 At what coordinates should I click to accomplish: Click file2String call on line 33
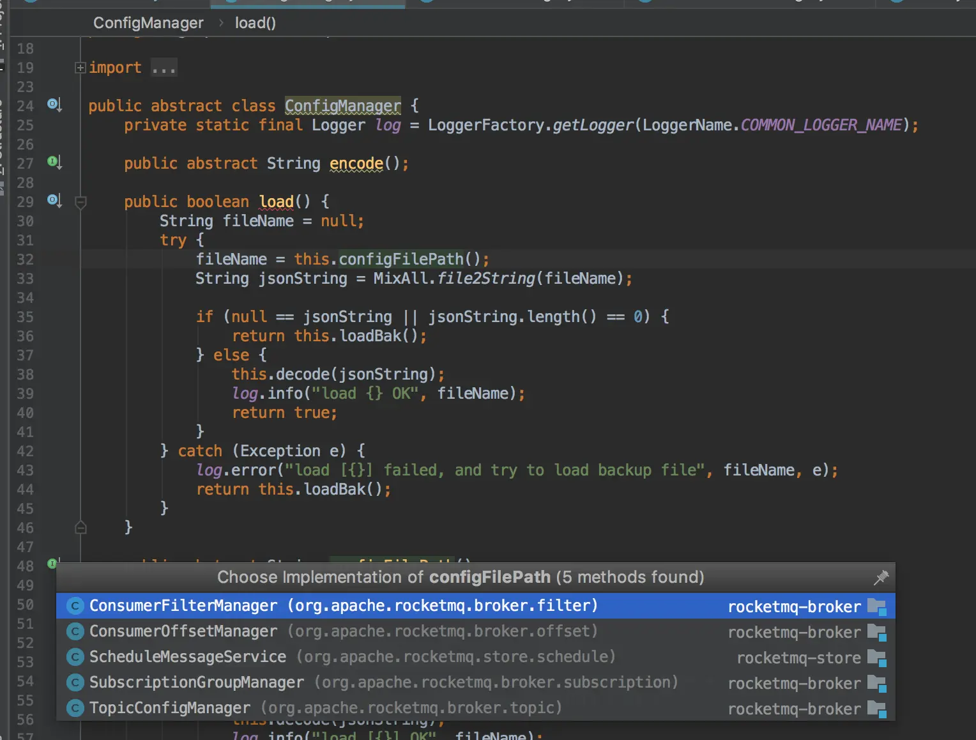coord(486,279)
